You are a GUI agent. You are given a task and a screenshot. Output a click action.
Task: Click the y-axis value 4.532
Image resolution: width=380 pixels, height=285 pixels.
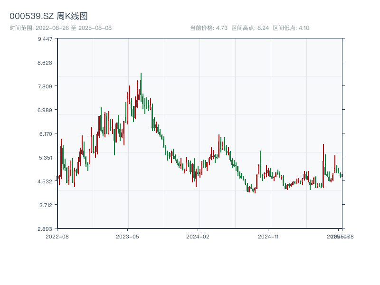[45, 181]
